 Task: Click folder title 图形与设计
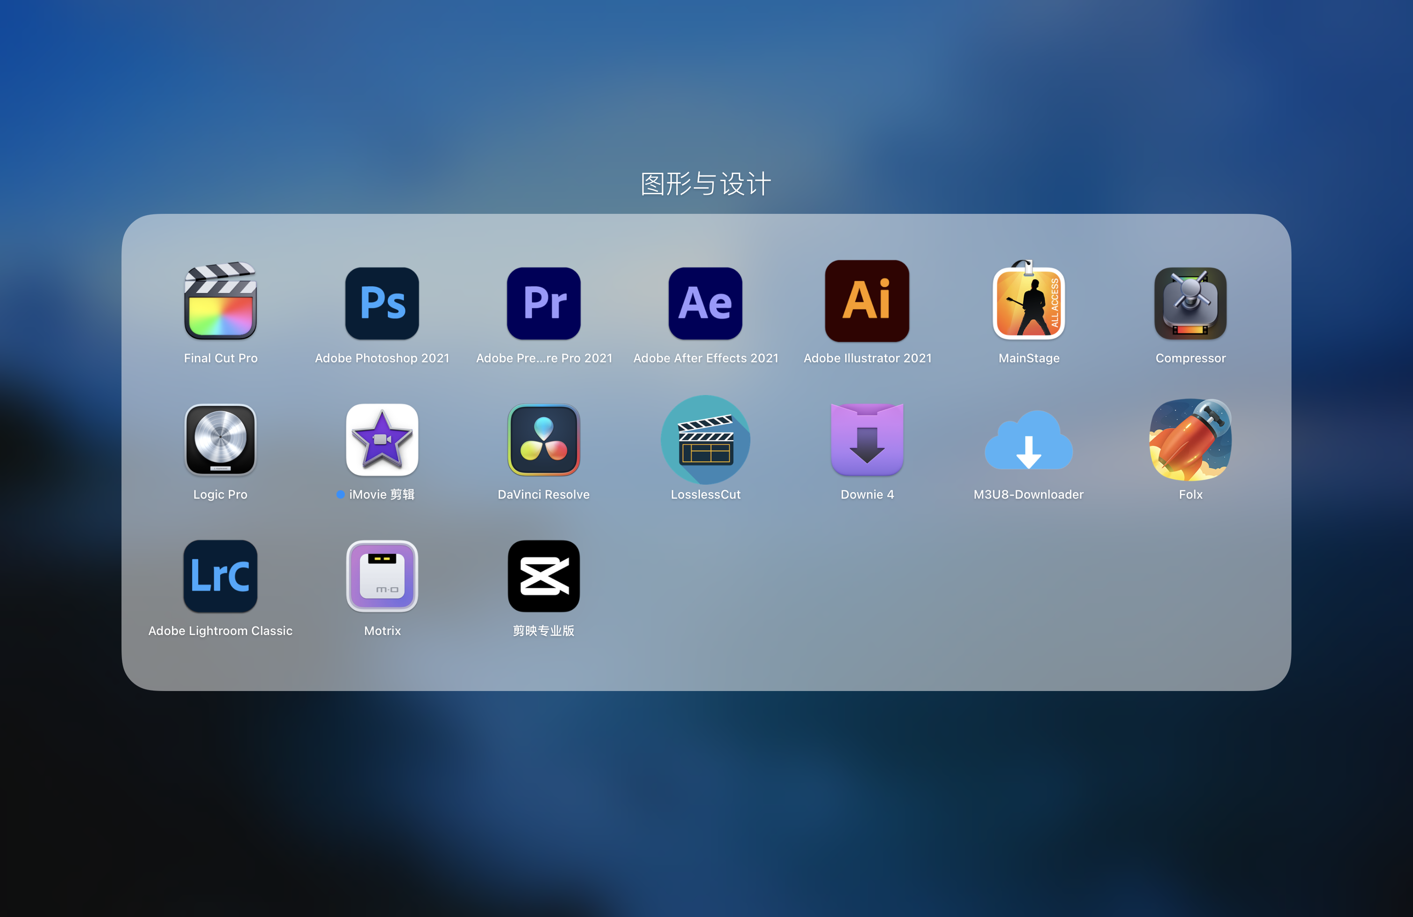pyautogui.click(x=705, y=184)
